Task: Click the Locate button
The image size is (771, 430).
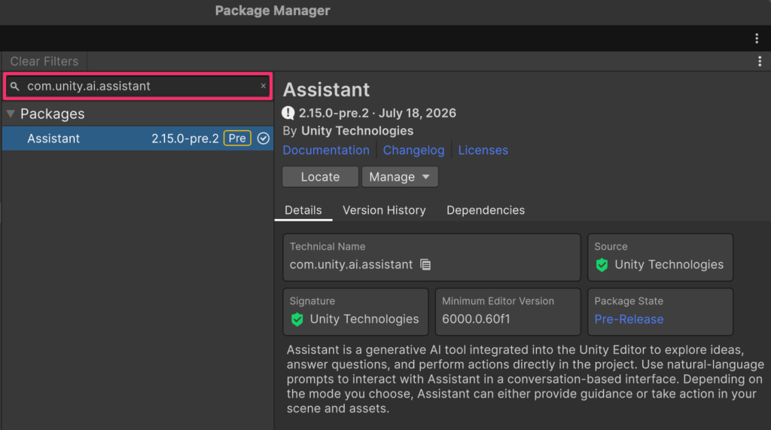Action: pos(320,177)
